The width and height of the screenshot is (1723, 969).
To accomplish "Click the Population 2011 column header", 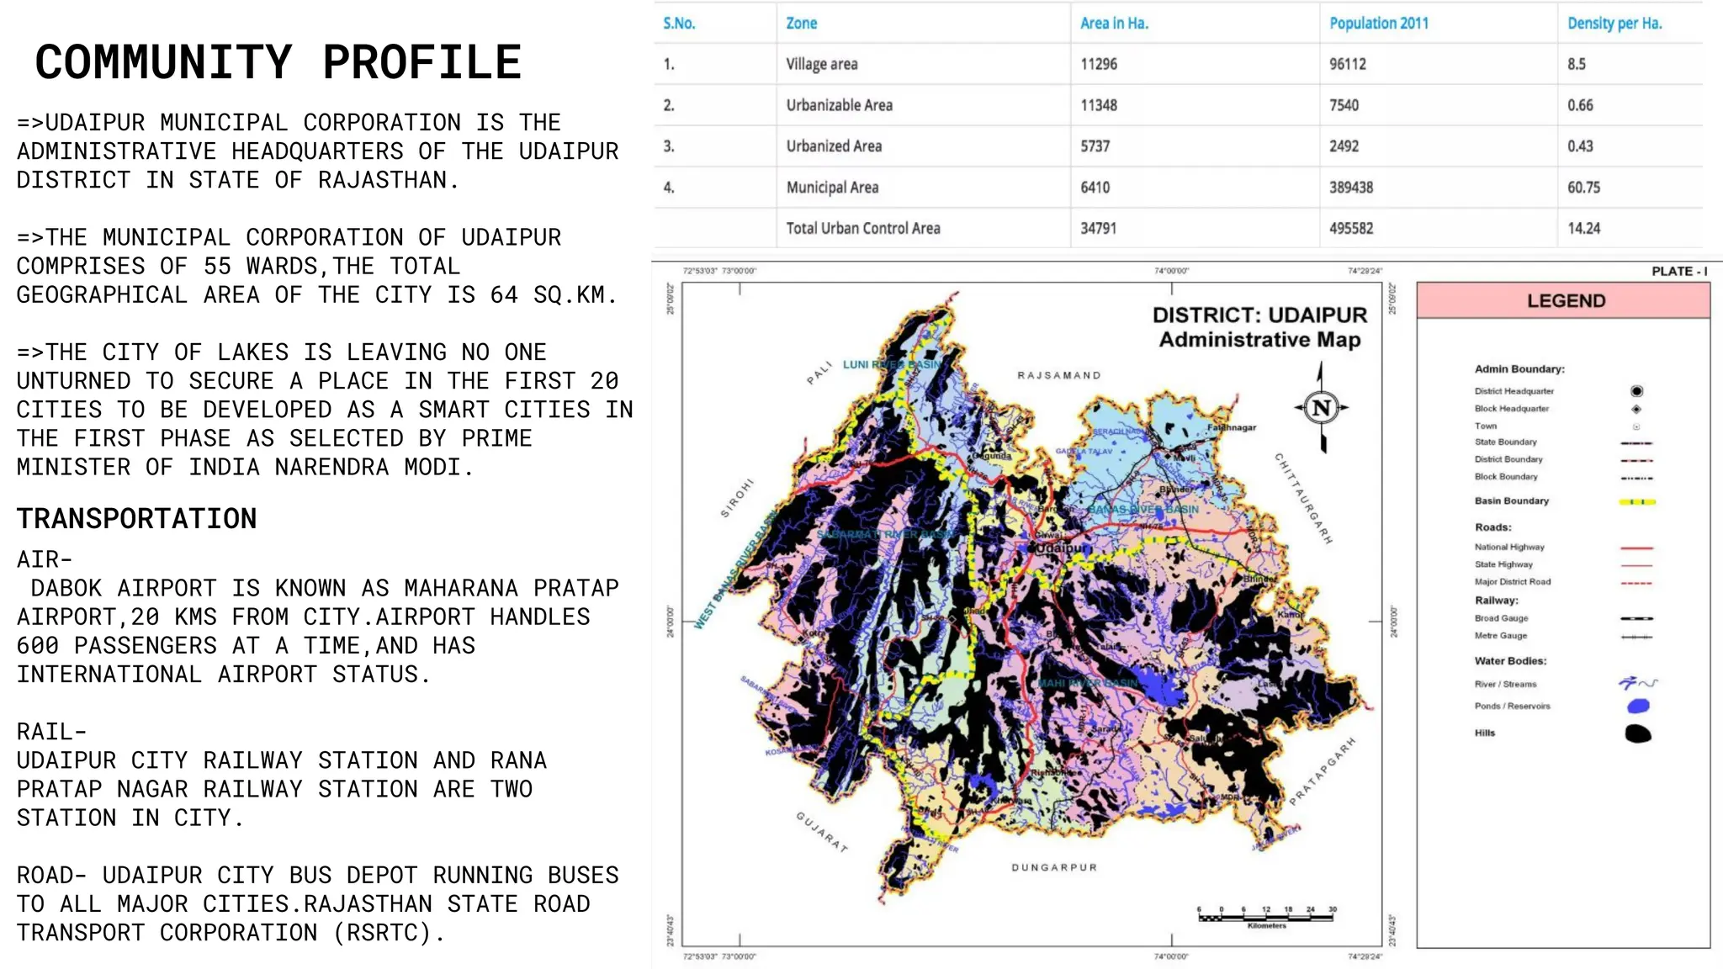I will pos(1379,24).
